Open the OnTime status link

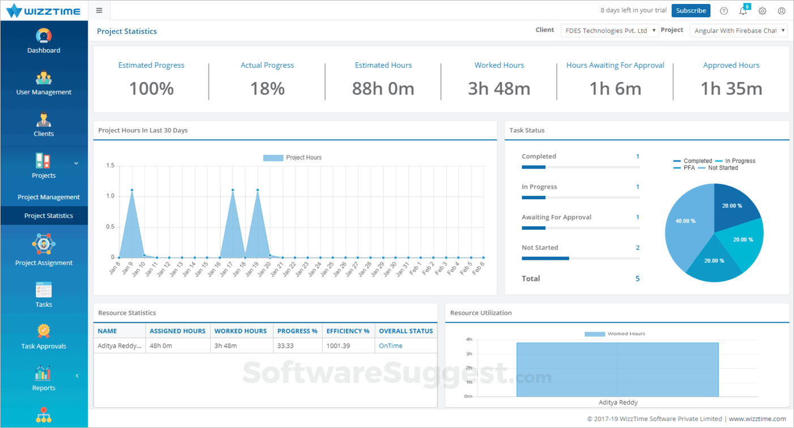coord(391,346)
